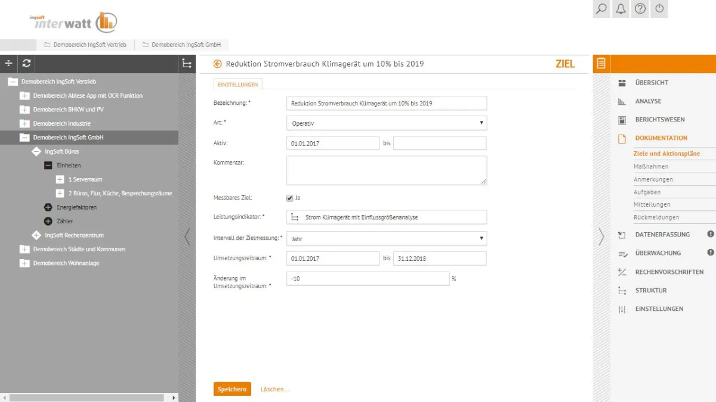Viewport: 716px width, 402px height.
Task: Click the Löschen link
Action: (274, 389)
